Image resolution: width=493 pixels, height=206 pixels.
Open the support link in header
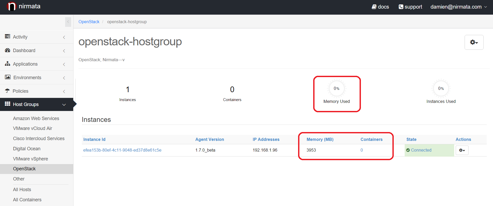coord(413,7)
